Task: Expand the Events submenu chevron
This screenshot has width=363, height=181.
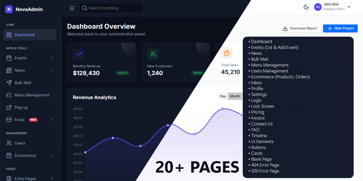Action: [52, 58]
